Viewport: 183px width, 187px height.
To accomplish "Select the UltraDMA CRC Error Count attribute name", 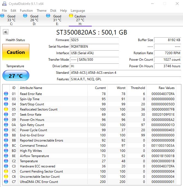I will [39, 182].
